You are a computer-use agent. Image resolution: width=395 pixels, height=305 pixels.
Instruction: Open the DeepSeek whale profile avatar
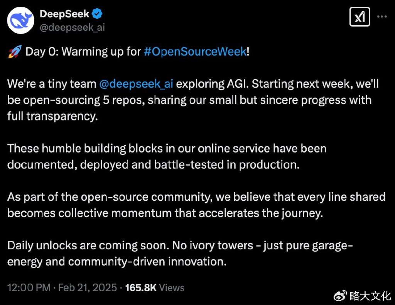(20, 21)
